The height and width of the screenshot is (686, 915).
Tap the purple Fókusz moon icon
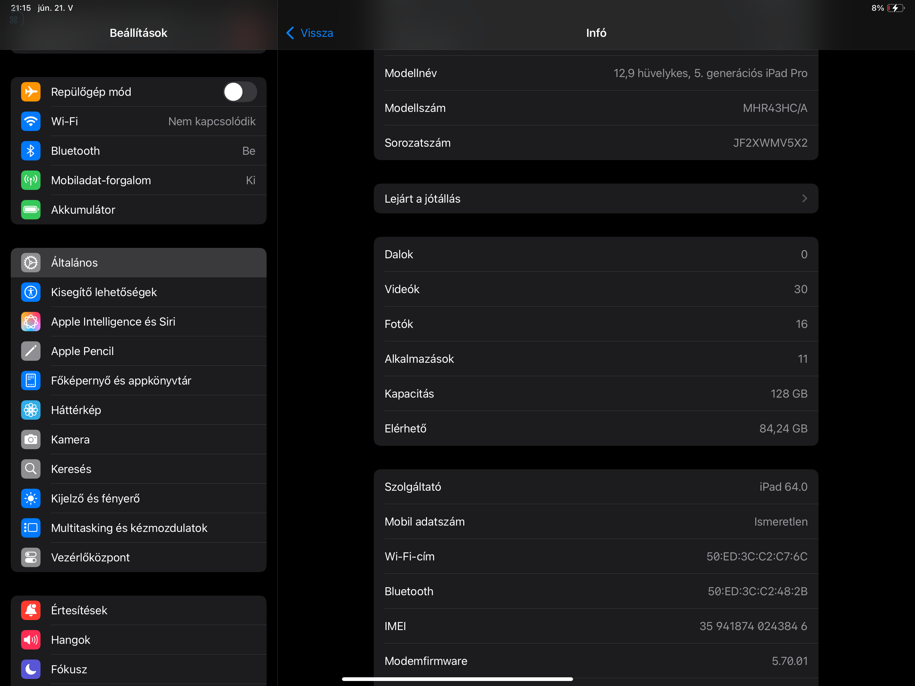click(x=30, y=670)
